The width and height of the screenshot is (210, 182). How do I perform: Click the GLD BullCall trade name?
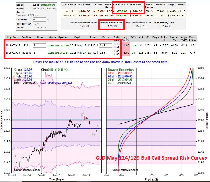pyautogui.click(x=40, y=28)
